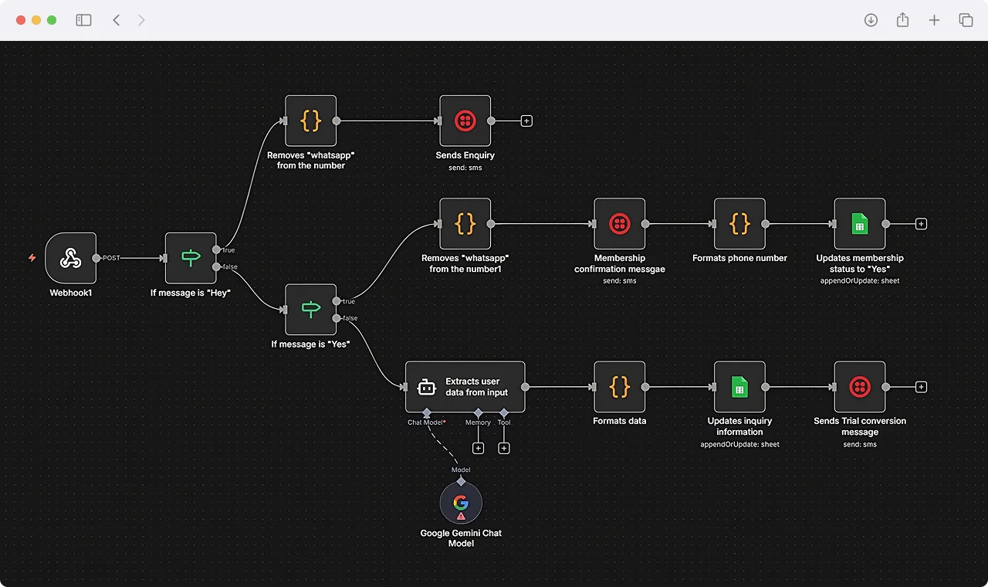Toggle the browser sidebar
The image size is (988, 587).
click(83, 20)
